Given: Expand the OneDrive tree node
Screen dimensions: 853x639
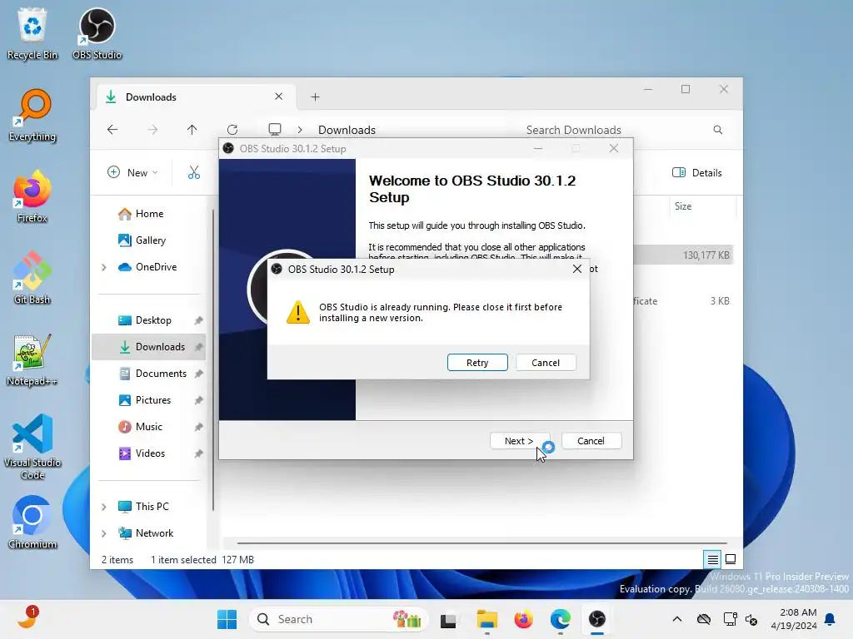Looking at the screenshot, I should pos(104,267).
